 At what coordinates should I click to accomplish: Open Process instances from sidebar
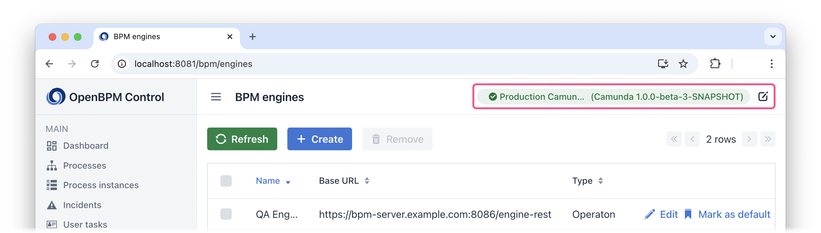pyautogui.click(x=101, y=185)
